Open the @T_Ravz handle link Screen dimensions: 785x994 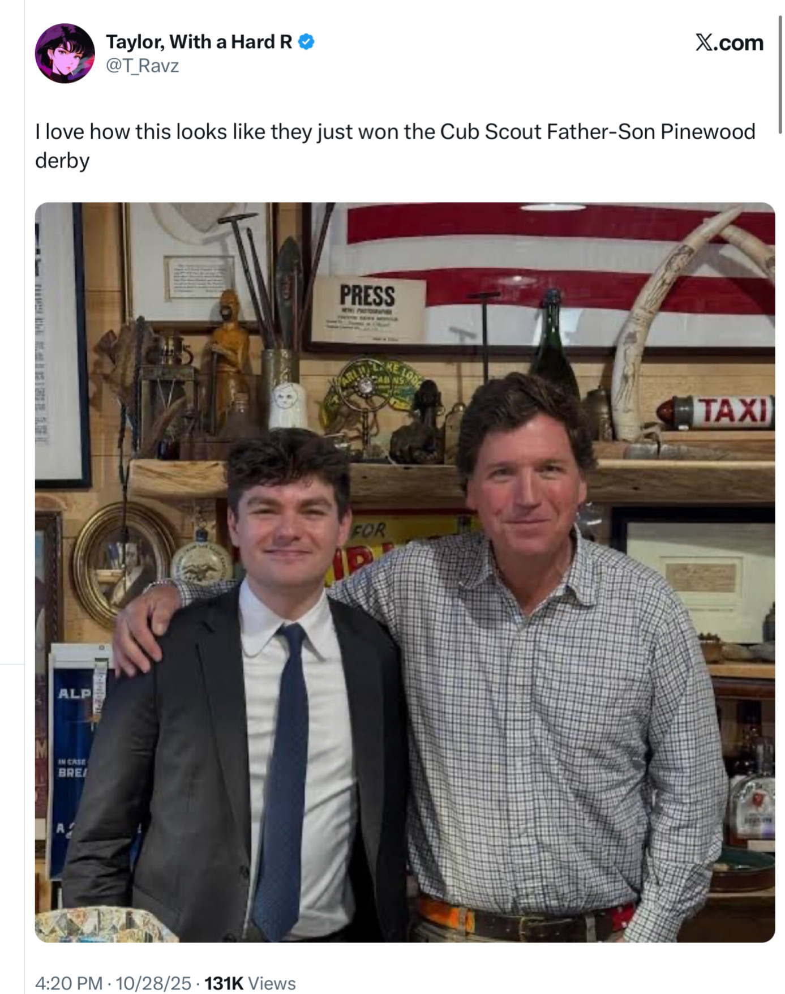pos(143,66)
